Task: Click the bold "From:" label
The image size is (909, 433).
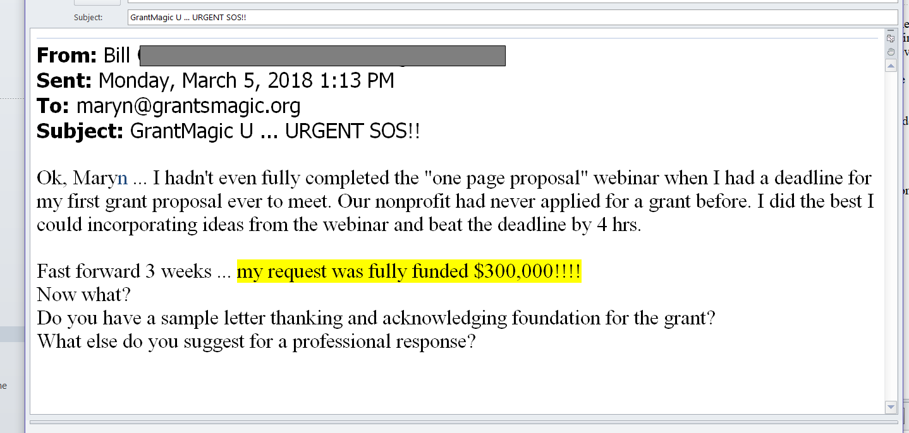Action: tap(66, 56)
